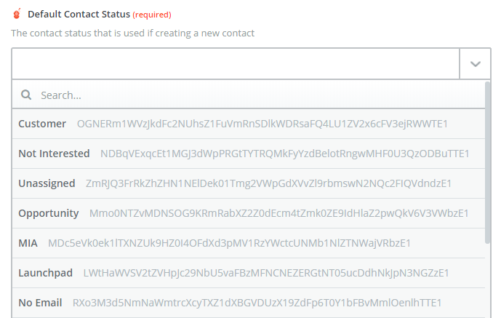Click the dropdown list scrollbar thumb

coord(487,162)
